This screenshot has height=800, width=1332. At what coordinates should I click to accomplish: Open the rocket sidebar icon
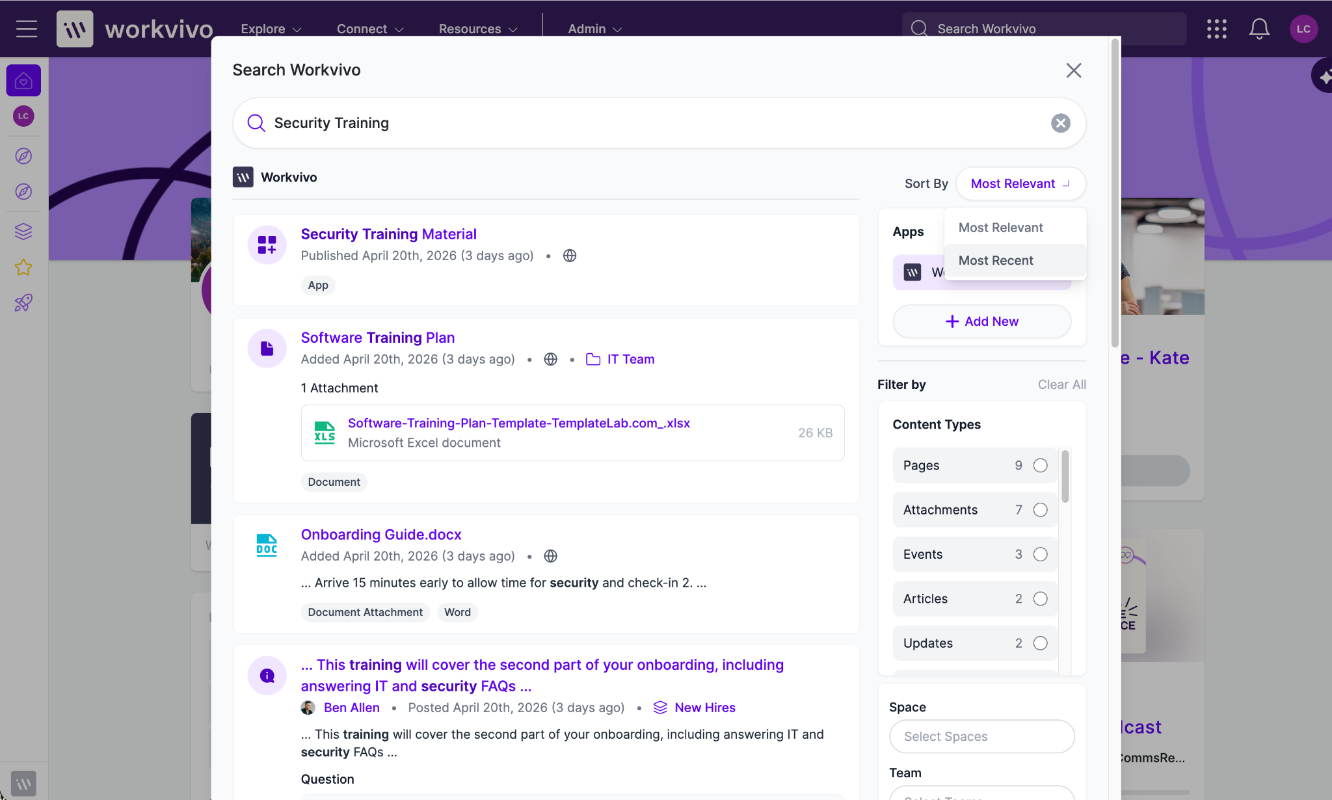click(x=23, y=302)
